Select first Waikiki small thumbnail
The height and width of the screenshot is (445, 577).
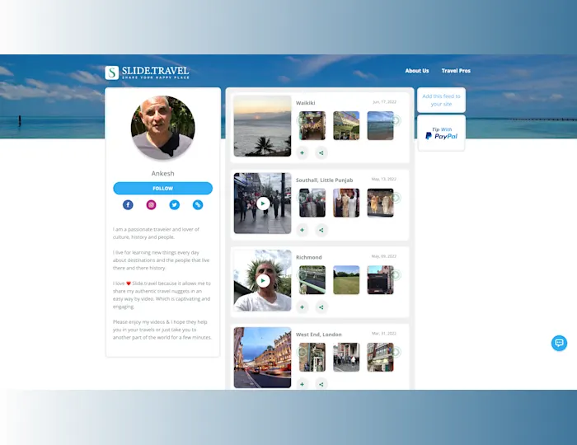coord(312,126)
